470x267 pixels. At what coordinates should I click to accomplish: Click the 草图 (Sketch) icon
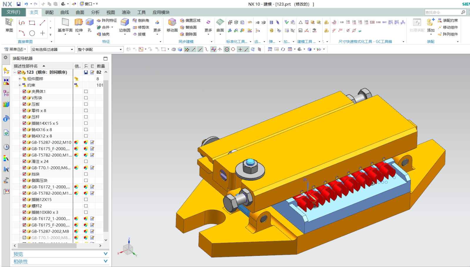click(x=9, y=23)
